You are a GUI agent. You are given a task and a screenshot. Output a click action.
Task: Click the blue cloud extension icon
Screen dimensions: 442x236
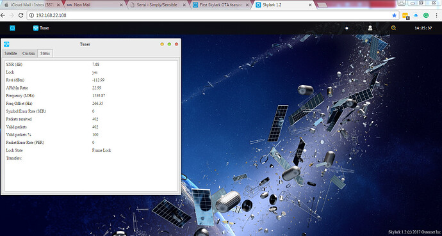coord(416,15)
